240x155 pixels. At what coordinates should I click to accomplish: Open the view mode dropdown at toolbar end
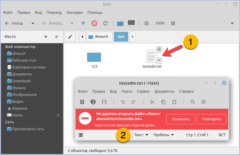232,23
